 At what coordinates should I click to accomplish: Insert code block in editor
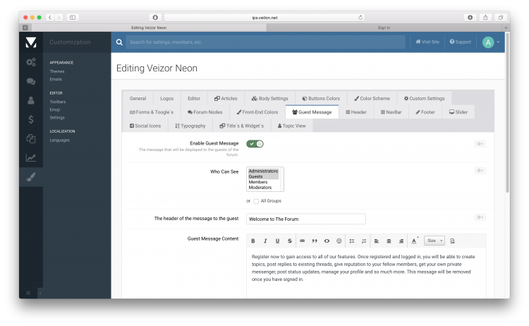point(327,241)
